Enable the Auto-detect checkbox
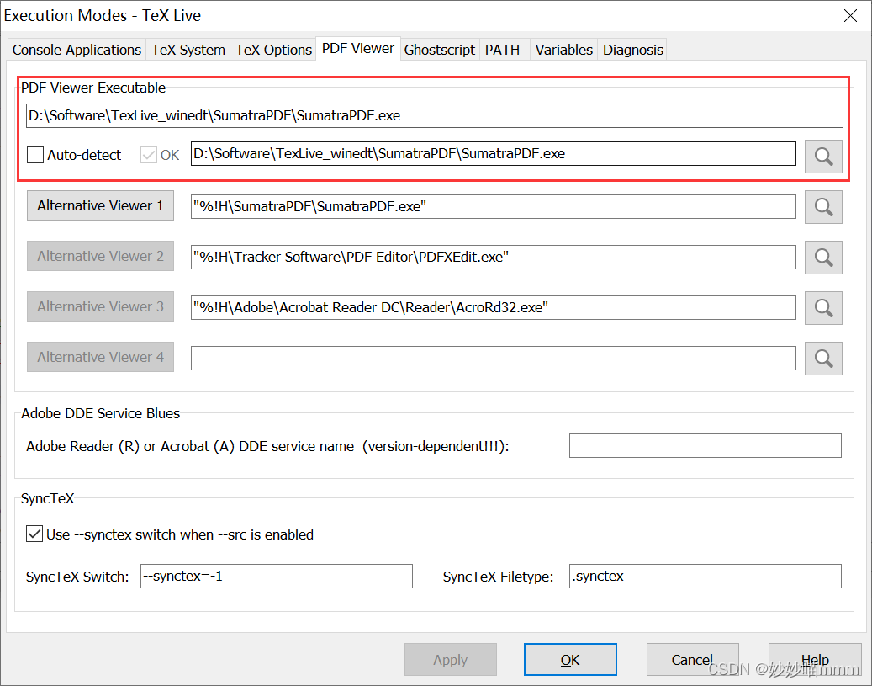The width and height of the screenshot is (872, 686). (34, 154)
